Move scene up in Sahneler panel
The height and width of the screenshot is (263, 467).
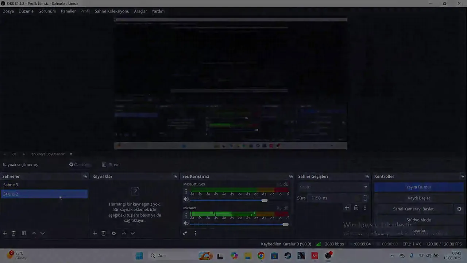click(x=34, y=233)
